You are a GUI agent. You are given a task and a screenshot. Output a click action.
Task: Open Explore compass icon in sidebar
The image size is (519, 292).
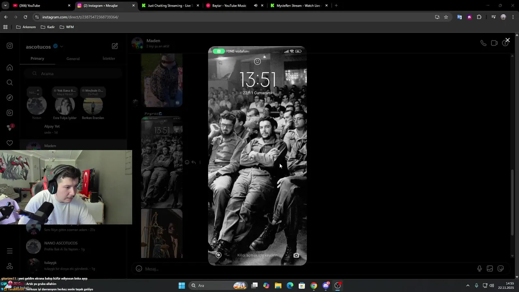tap(10, 98)
